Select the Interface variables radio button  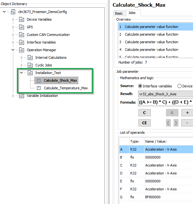tap(140, 86)
